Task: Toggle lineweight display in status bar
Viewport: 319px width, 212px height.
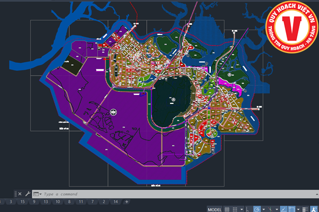Action: click(305, 209)
